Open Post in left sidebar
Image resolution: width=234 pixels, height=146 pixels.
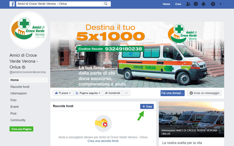pos(14,113)
